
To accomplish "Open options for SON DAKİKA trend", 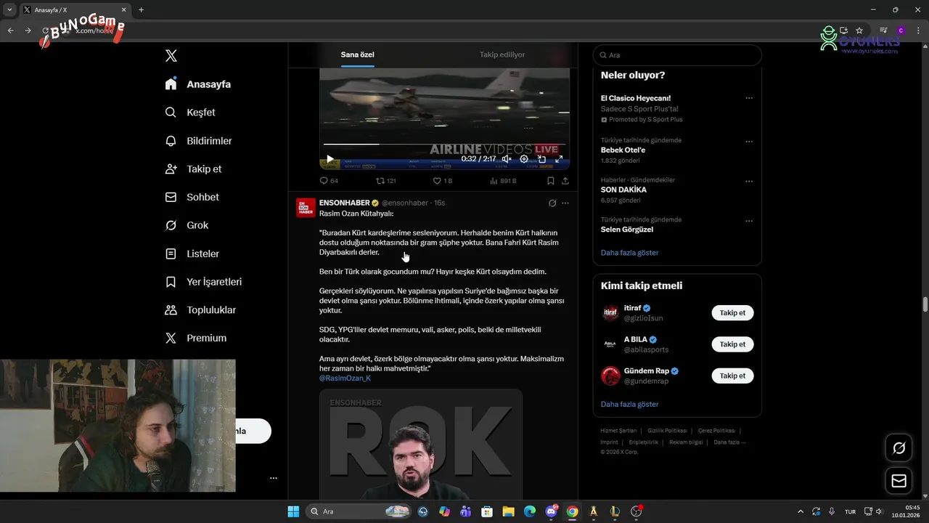I will click(x=749, y=182).
